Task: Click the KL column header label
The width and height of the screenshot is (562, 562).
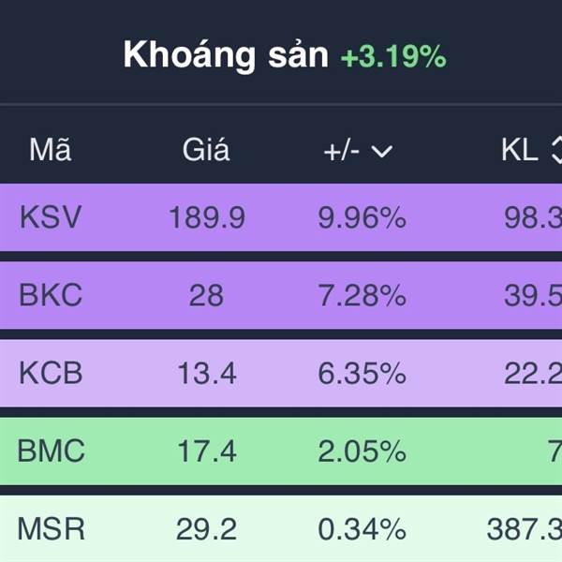Action: point(519,150)
